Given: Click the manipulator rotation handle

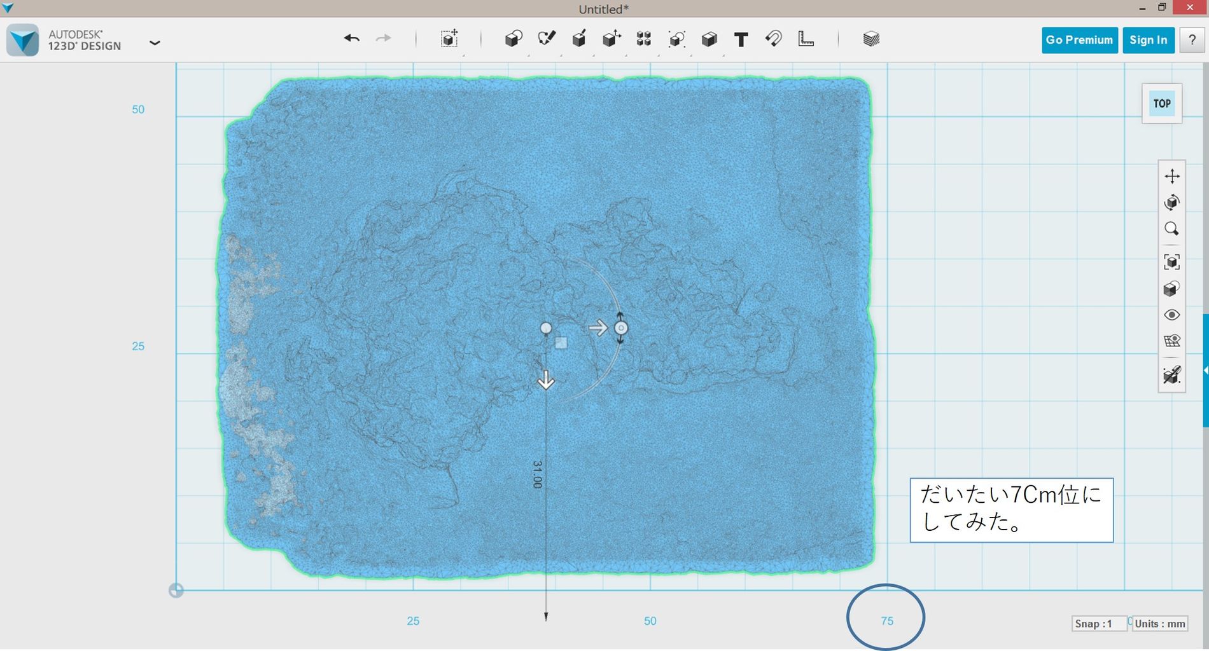Looking at the screenshot, I should [621, 328].
